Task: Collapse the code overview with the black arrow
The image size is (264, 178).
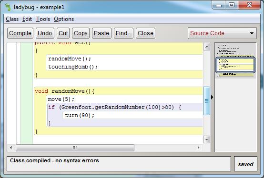Action: [212, 97]
